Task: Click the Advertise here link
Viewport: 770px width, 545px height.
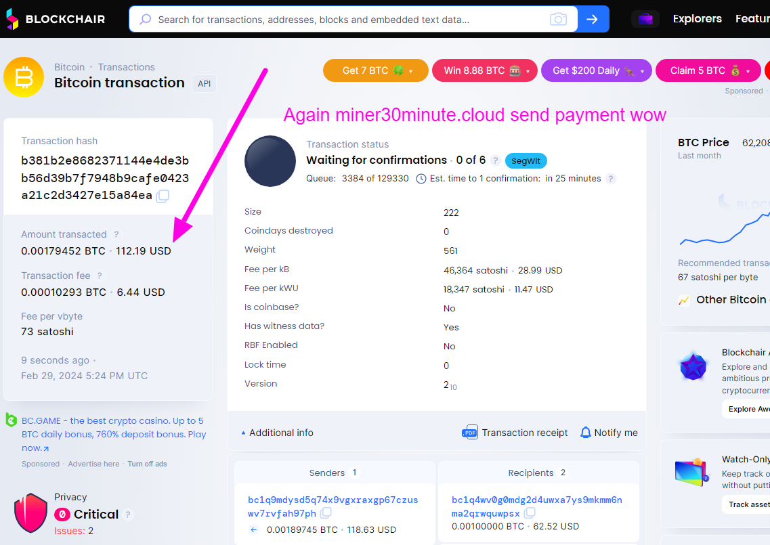Action: click(x=93, y=464)
